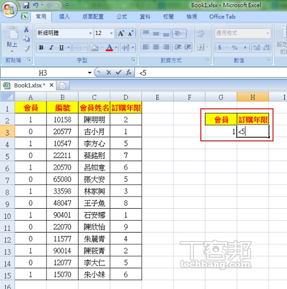Screen dimensions: 287x289
Task: Switch to the 資料 tab
Action: tap(145, 17)
